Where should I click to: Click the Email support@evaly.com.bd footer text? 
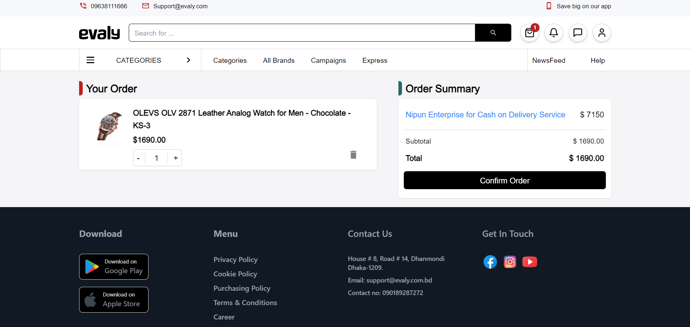coord(390,280)
